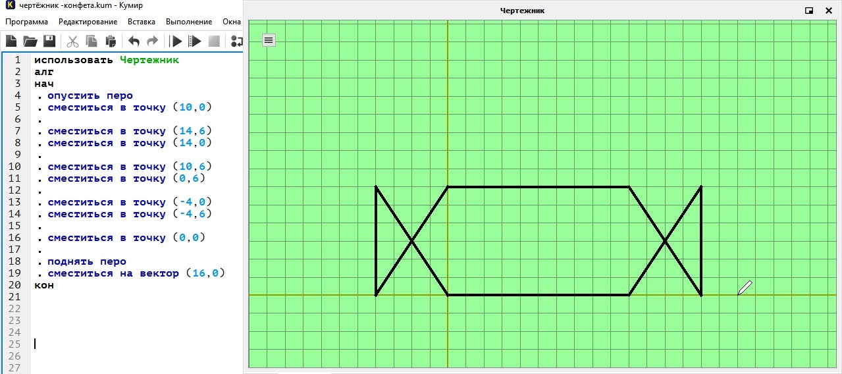Redo the last undone edit
Image resolution: width=842 pixels, height=374 pixels.
(x=153, y=41)
